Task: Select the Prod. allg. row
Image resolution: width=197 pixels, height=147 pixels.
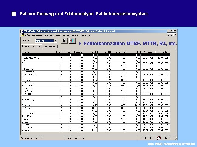Action: point(96,80)
